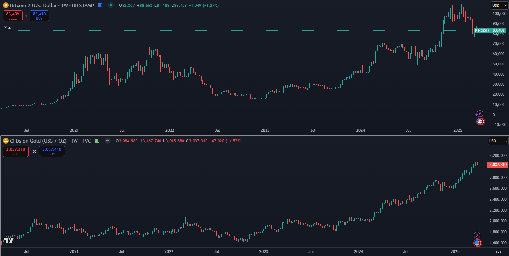Viewport: 509px width, 256px height.
Task: Click the purple lightning icon on Gold chart
Action: [x=477, y=235]
